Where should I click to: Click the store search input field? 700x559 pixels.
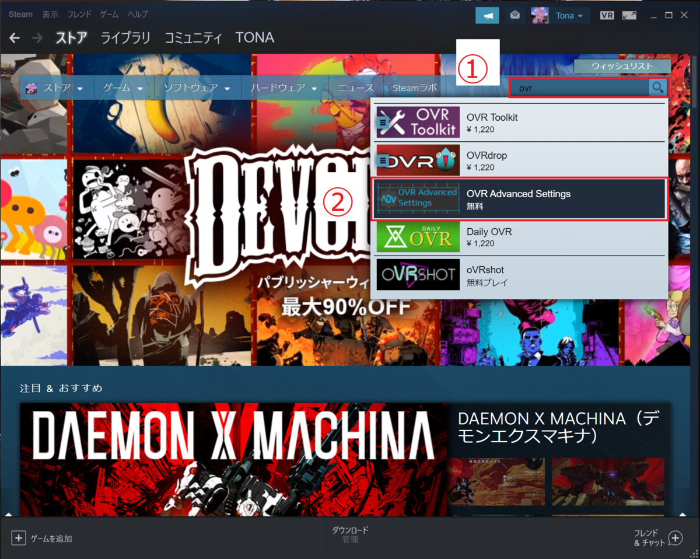click(580, 88)
